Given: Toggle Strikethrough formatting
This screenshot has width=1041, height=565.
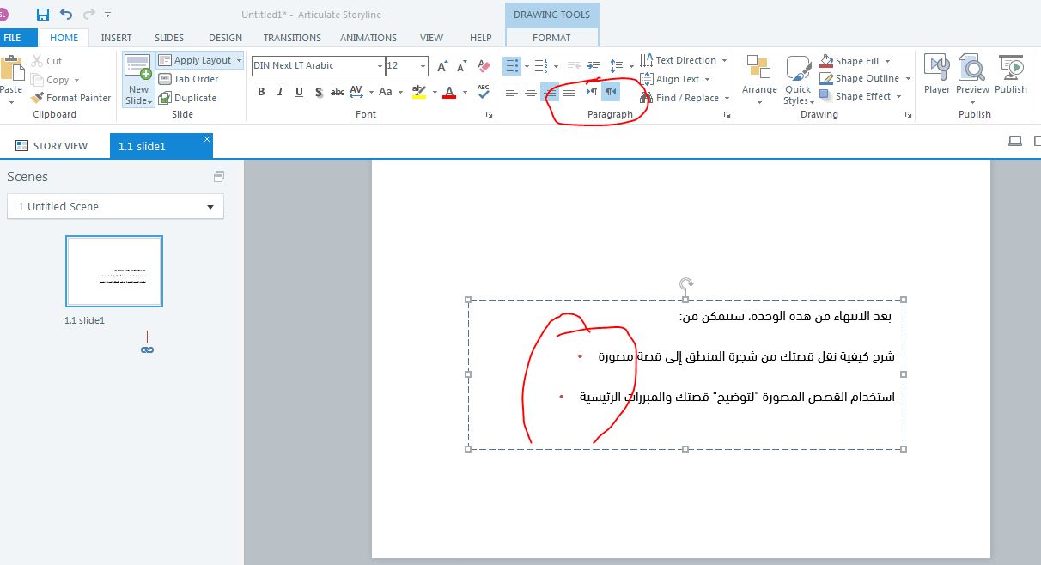Looking at the screenshot, I should tap(338, 92).
